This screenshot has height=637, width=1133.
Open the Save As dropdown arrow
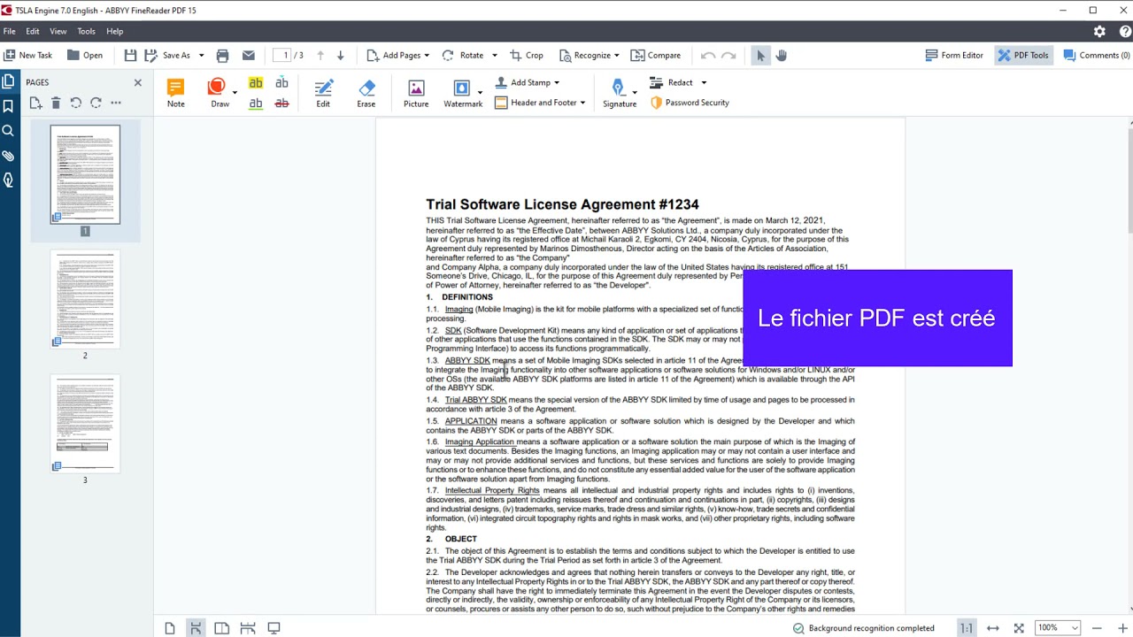(201, 55)
